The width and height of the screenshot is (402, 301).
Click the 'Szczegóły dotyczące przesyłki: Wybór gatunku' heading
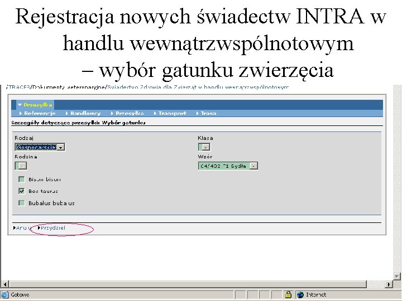78,123
